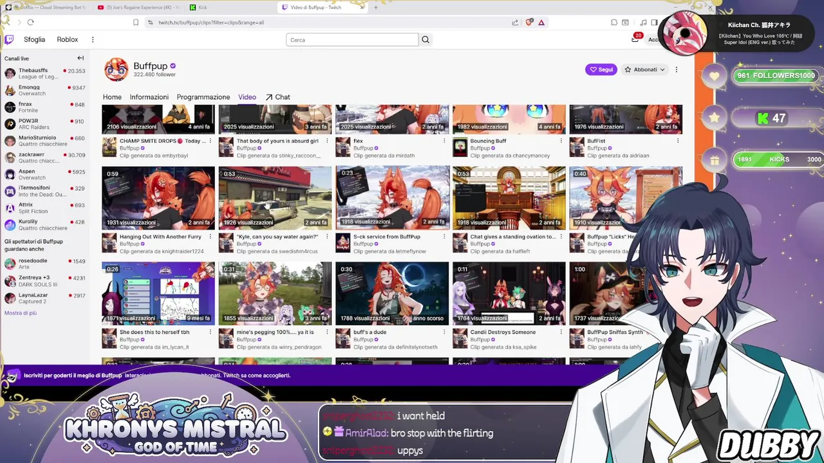Play the 'mine's pegging 100%' clip thumbnail

(275, 293)
